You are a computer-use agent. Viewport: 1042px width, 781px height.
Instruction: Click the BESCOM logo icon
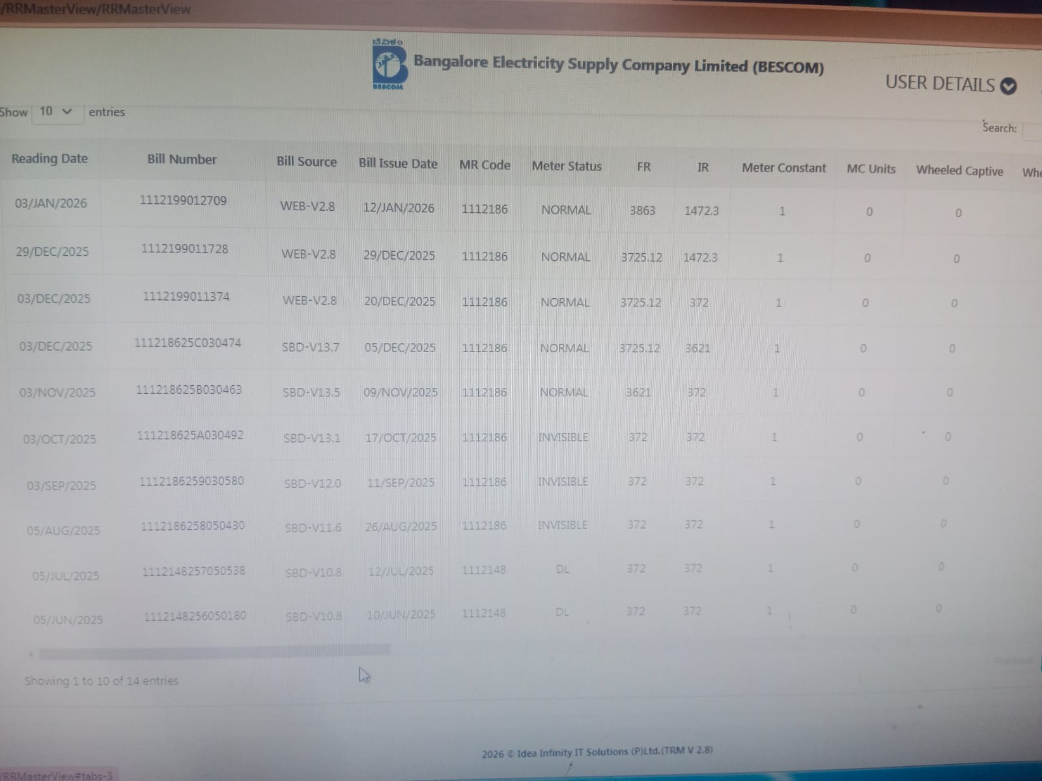[389, 64]
